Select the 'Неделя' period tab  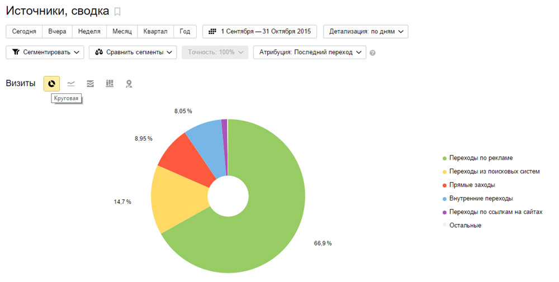(89, 32)
